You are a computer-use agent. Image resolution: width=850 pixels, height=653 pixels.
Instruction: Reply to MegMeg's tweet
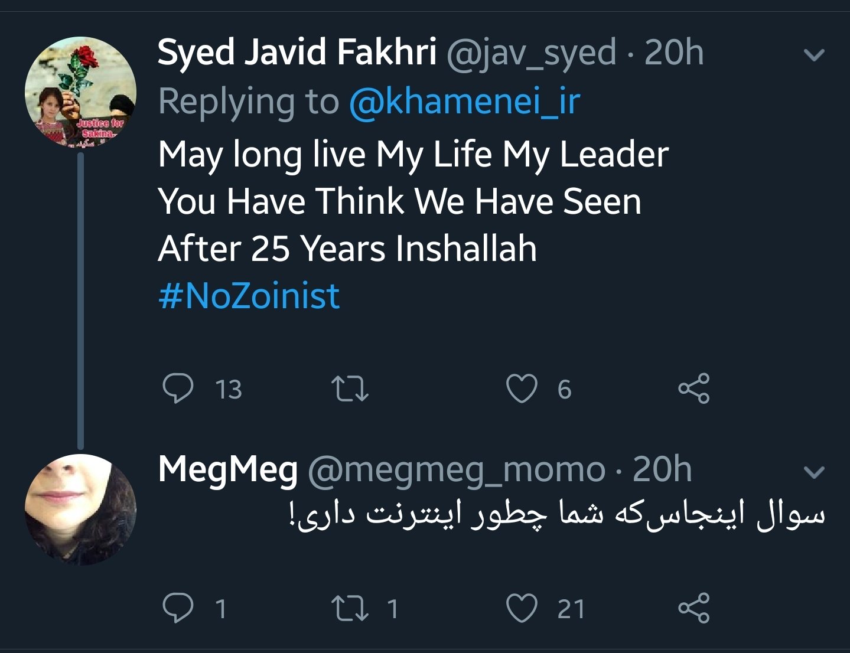click(x=178, y=609)
